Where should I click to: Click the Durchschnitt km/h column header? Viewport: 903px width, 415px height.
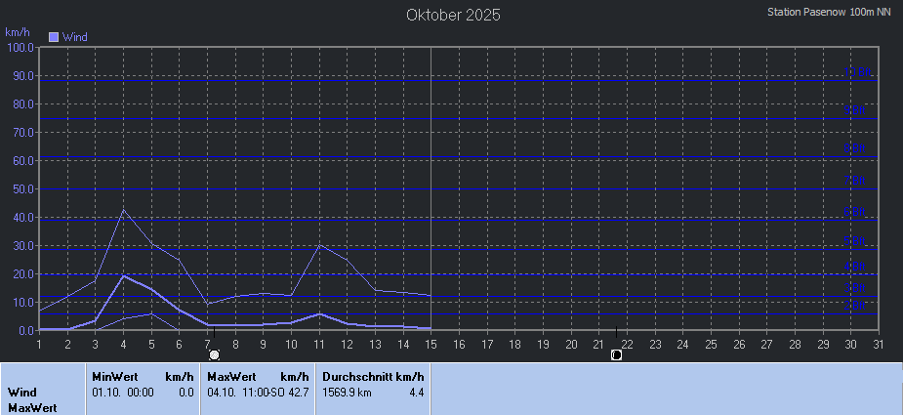(x=373, y=376)
